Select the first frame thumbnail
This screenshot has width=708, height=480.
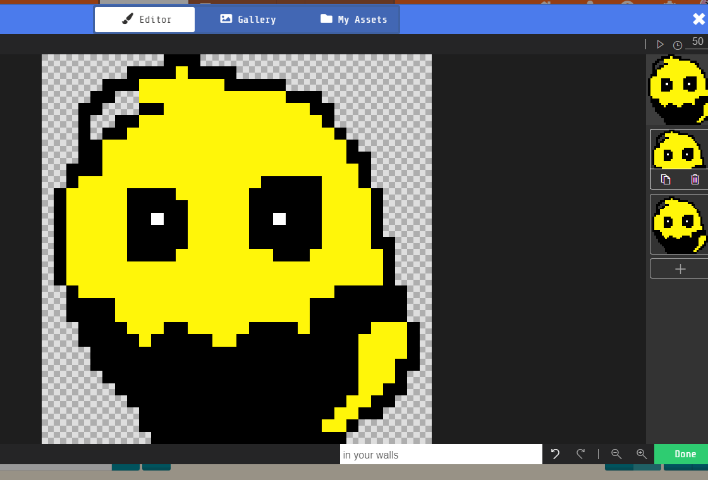point(680,88)
